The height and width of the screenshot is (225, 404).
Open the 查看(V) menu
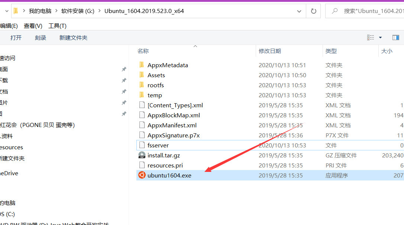click(x=33, y=26)
